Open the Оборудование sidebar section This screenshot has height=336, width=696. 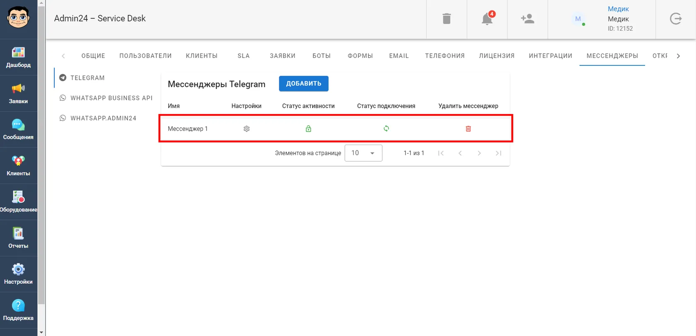18,202
